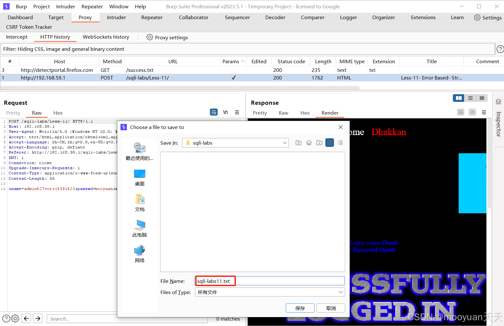Viewport: 504px width, 326px height.
Task: Expand the Files of Type dropdown
Action: pyautogui.click(x=341, y=292)
